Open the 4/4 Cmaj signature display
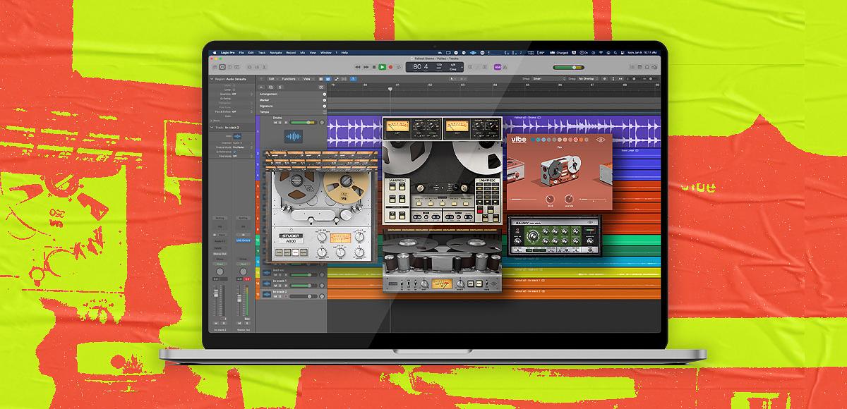847x409 pixels. (x=453, y=67)
